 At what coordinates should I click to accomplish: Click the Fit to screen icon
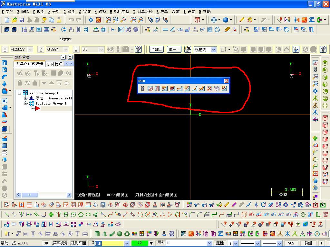[91, 20]
